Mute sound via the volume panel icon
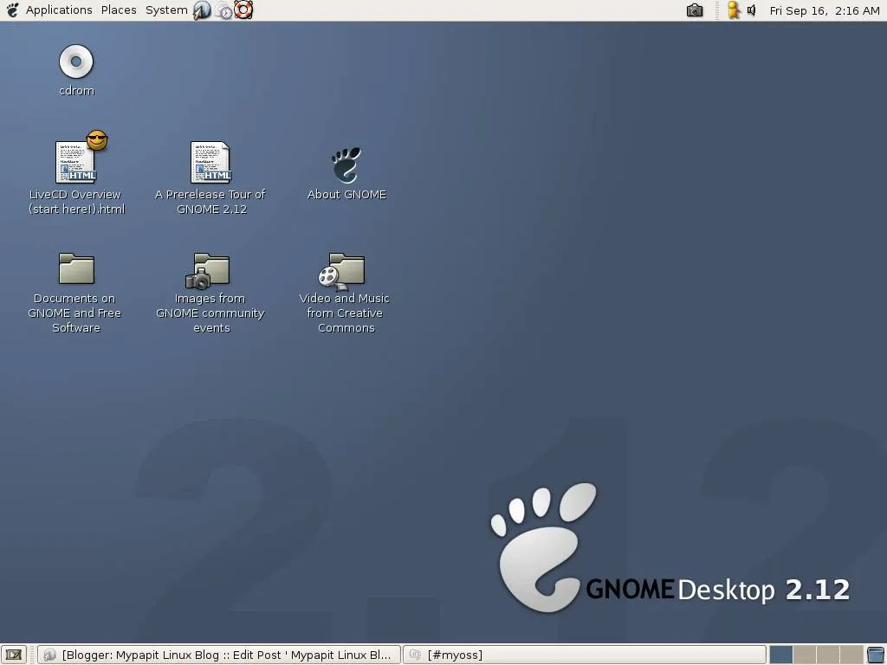887x665 pixels. [x=750, y=10]
